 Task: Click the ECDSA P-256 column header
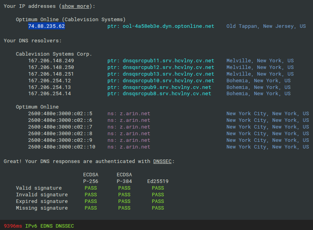91,178
